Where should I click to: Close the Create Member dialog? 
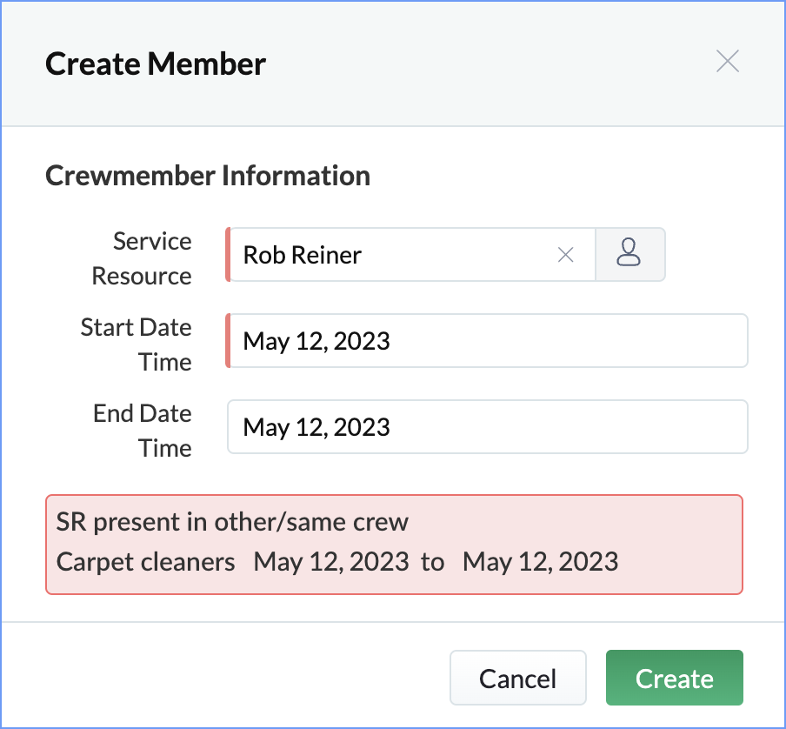727,62
